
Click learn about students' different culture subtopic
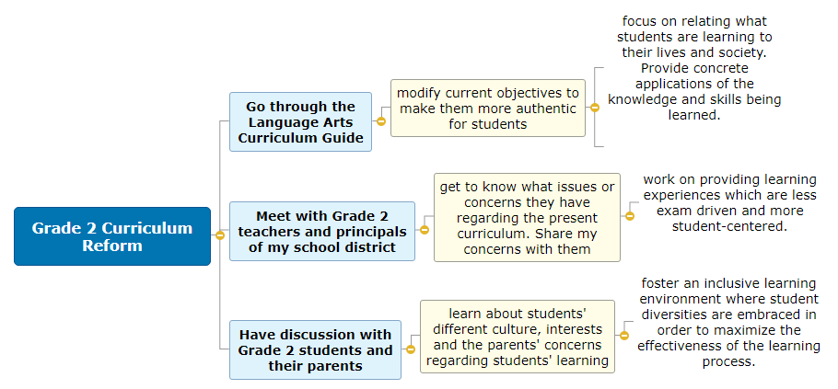517,336
